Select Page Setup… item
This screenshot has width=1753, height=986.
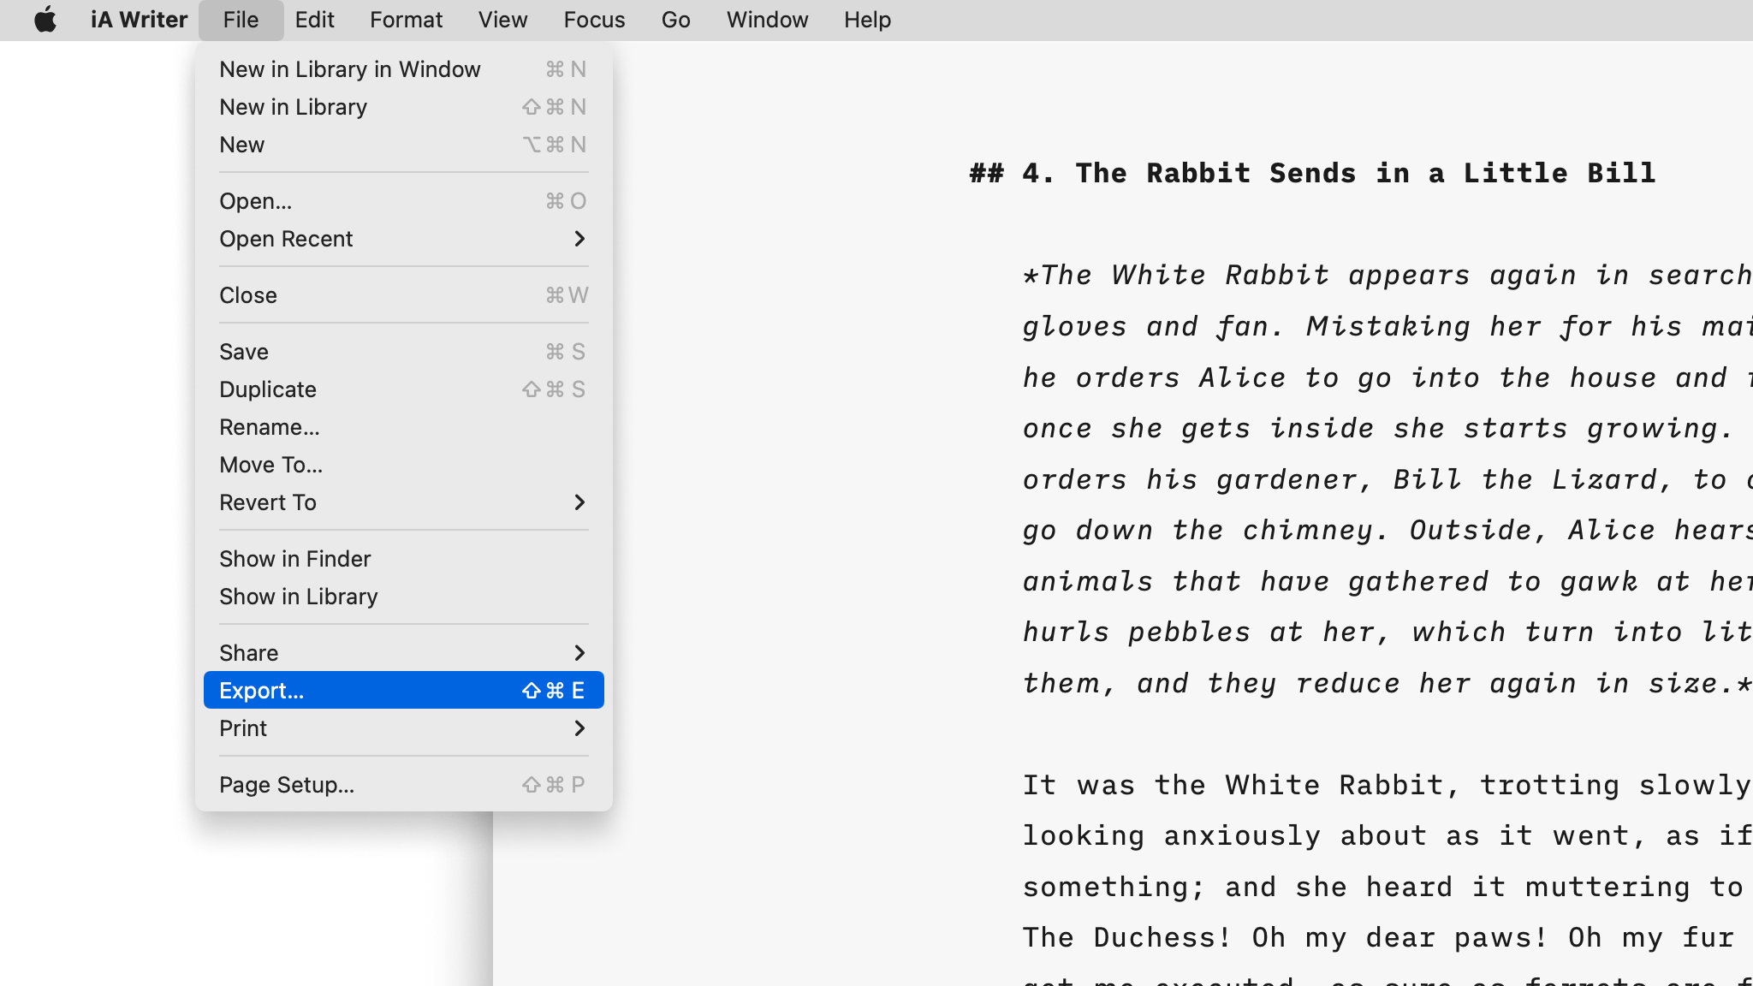click(286, 785)
